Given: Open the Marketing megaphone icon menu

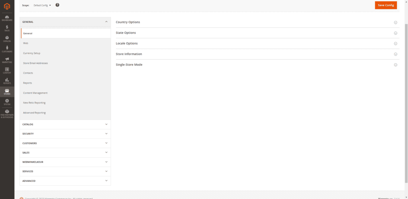Looking at the screenshot, I should click(7, 60).
